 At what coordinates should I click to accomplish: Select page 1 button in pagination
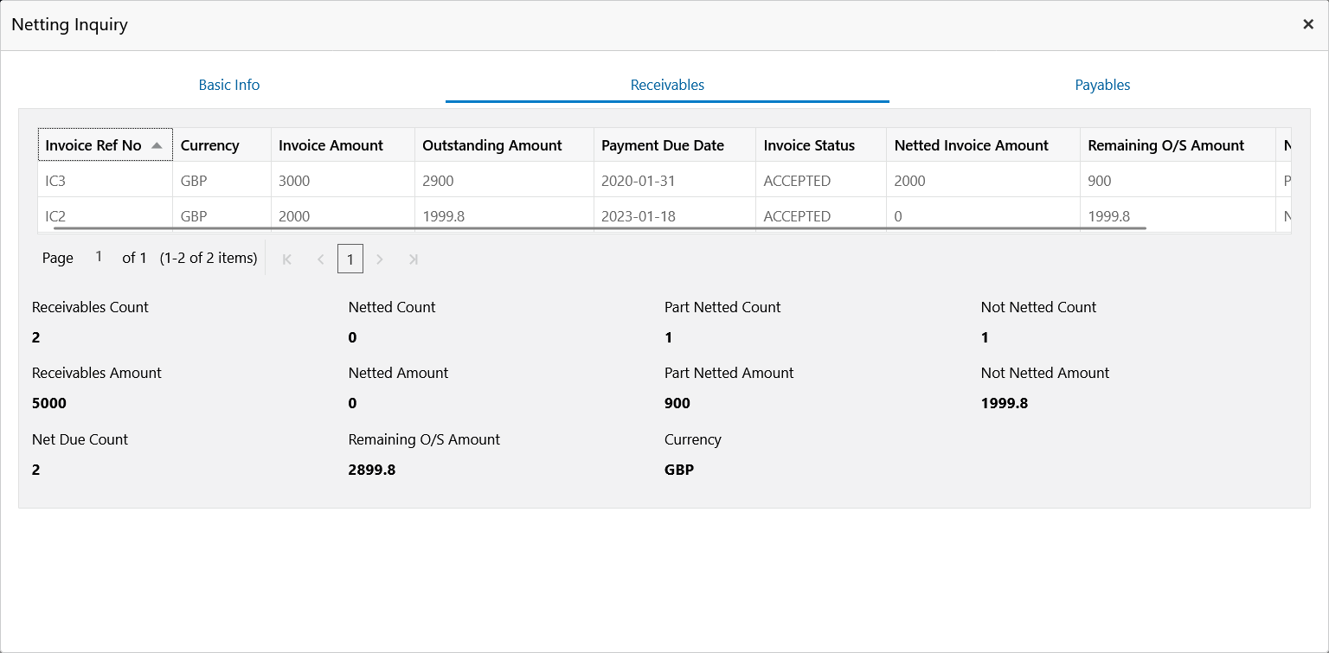(350, 259)
